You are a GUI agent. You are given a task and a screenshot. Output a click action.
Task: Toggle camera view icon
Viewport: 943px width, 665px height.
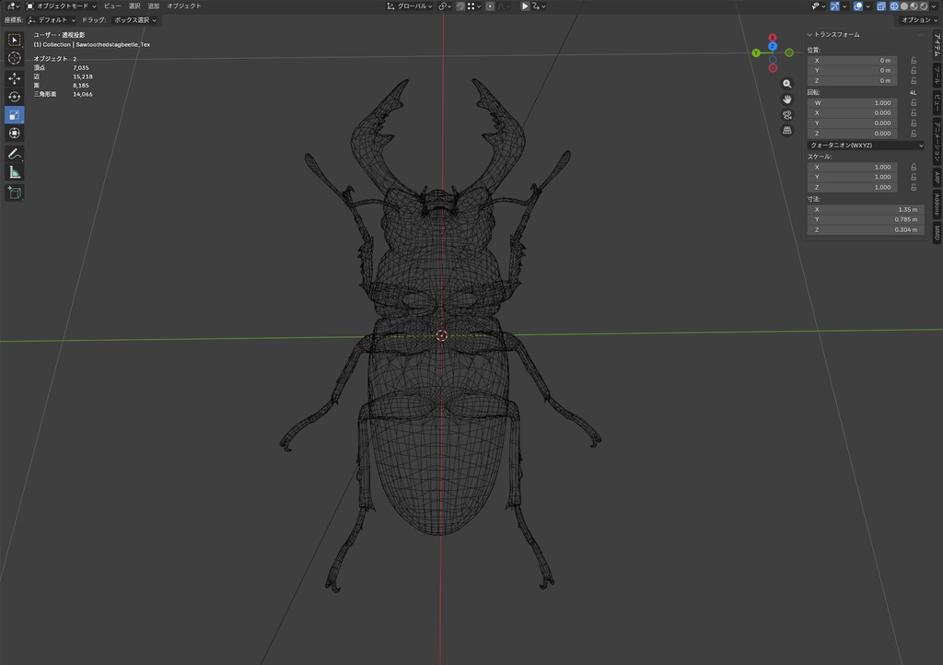pos(786,115)
